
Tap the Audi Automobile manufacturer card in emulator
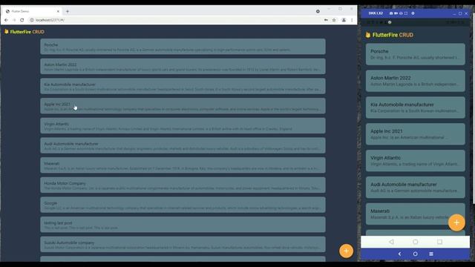(x=416, y=188)
